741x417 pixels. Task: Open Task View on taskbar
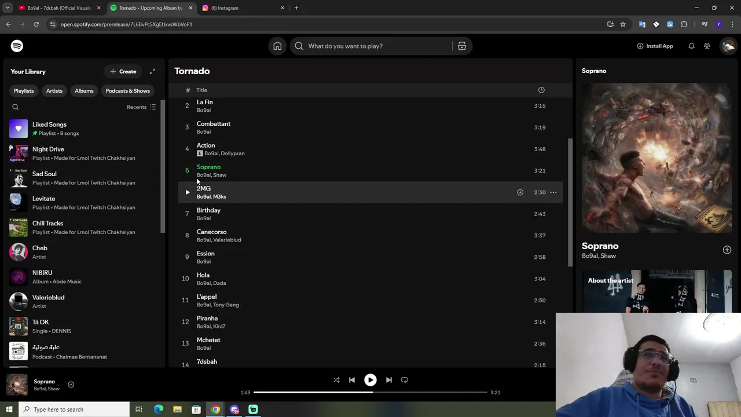(x=139, y=409)
